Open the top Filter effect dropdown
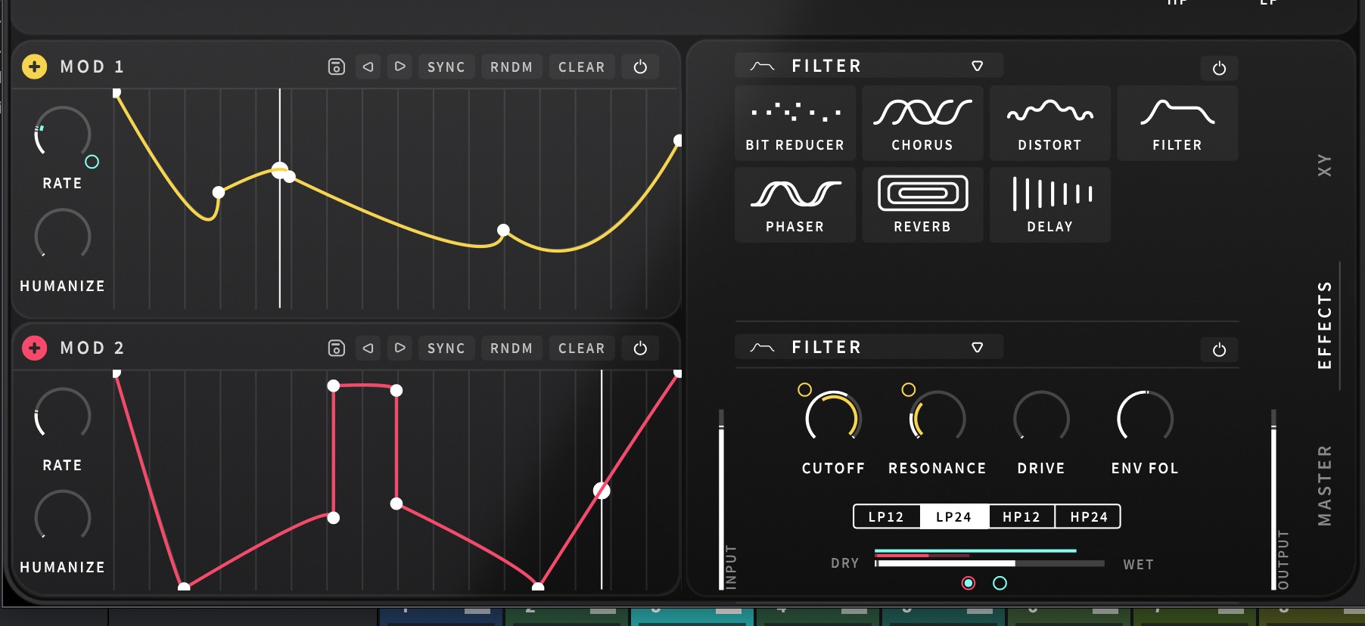The width and height of the screenshot is (1365, 626). point(977,67)
